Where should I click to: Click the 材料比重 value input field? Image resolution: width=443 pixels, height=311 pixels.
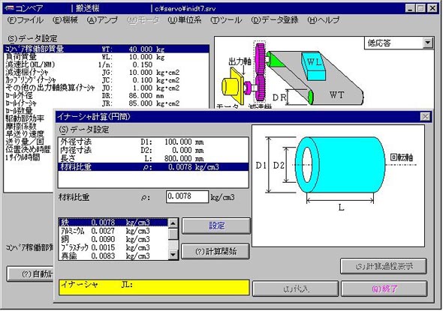click(187, 196)
